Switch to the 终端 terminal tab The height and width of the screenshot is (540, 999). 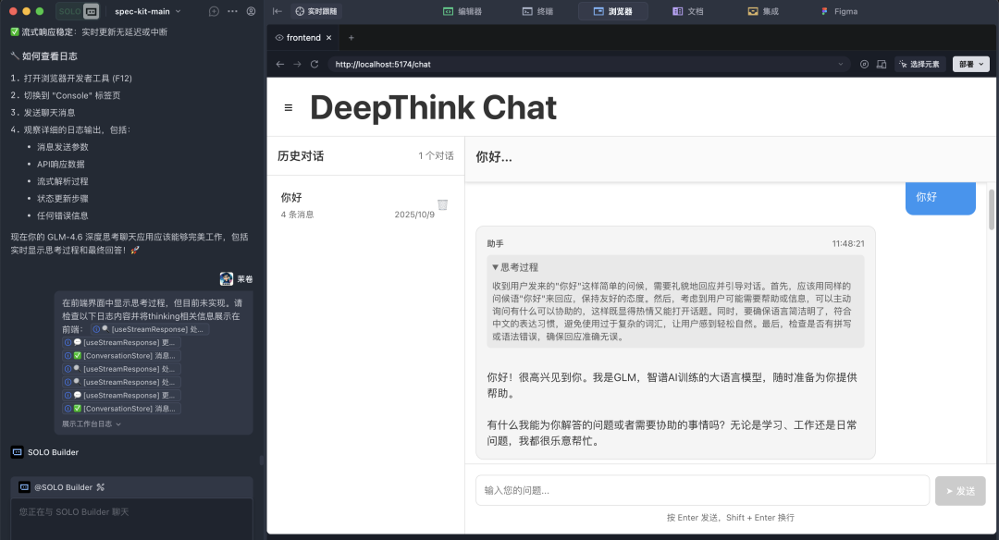tap(539, 11)
